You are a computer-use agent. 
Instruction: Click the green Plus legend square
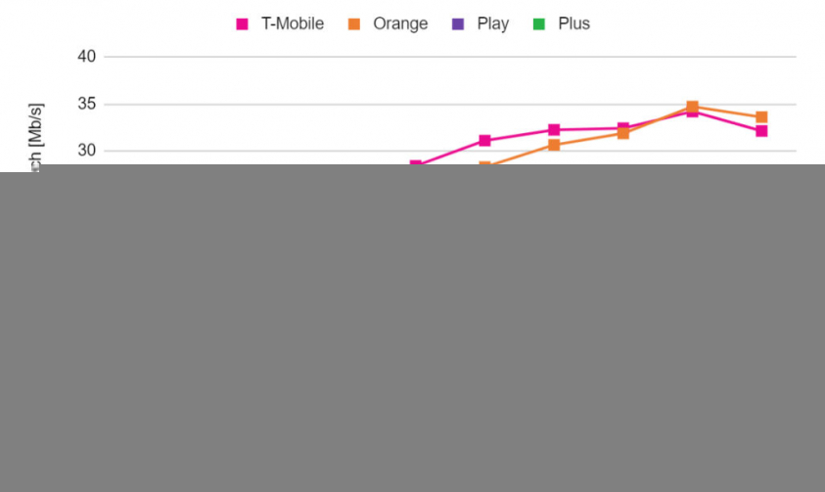point(538,24)
